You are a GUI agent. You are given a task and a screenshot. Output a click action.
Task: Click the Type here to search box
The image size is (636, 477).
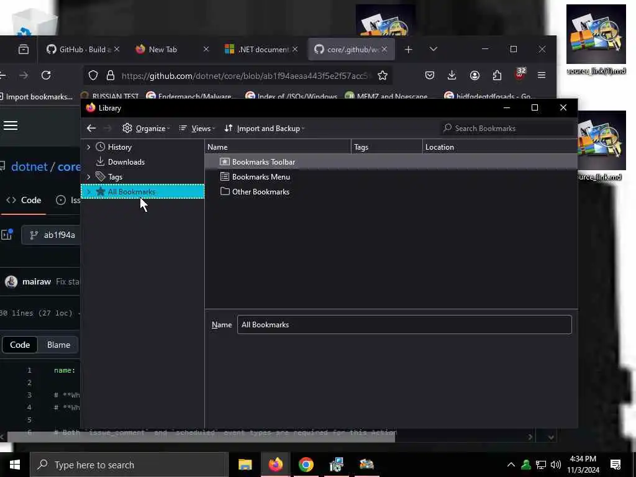pos(129,465)
